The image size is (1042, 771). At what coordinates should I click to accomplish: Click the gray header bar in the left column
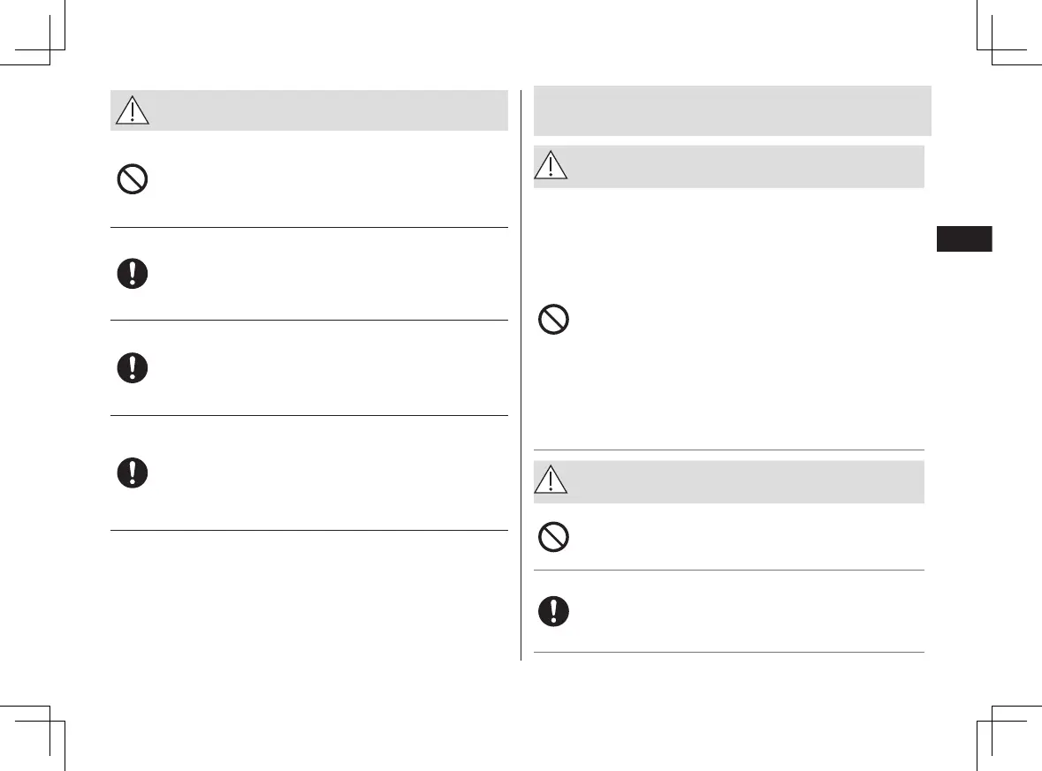pyautogui.click(x=327, y=110)
